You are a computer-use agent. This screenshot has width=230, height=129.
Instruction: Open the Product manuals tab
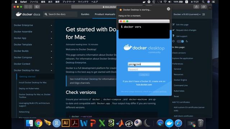coord(105,14)
